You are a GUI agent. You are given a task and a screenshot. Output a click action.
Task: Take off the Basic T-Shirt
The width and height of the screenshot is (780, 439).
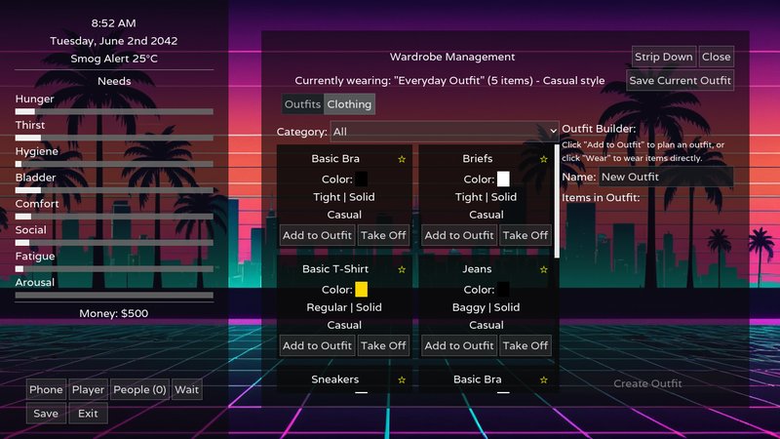coord(383,345)
